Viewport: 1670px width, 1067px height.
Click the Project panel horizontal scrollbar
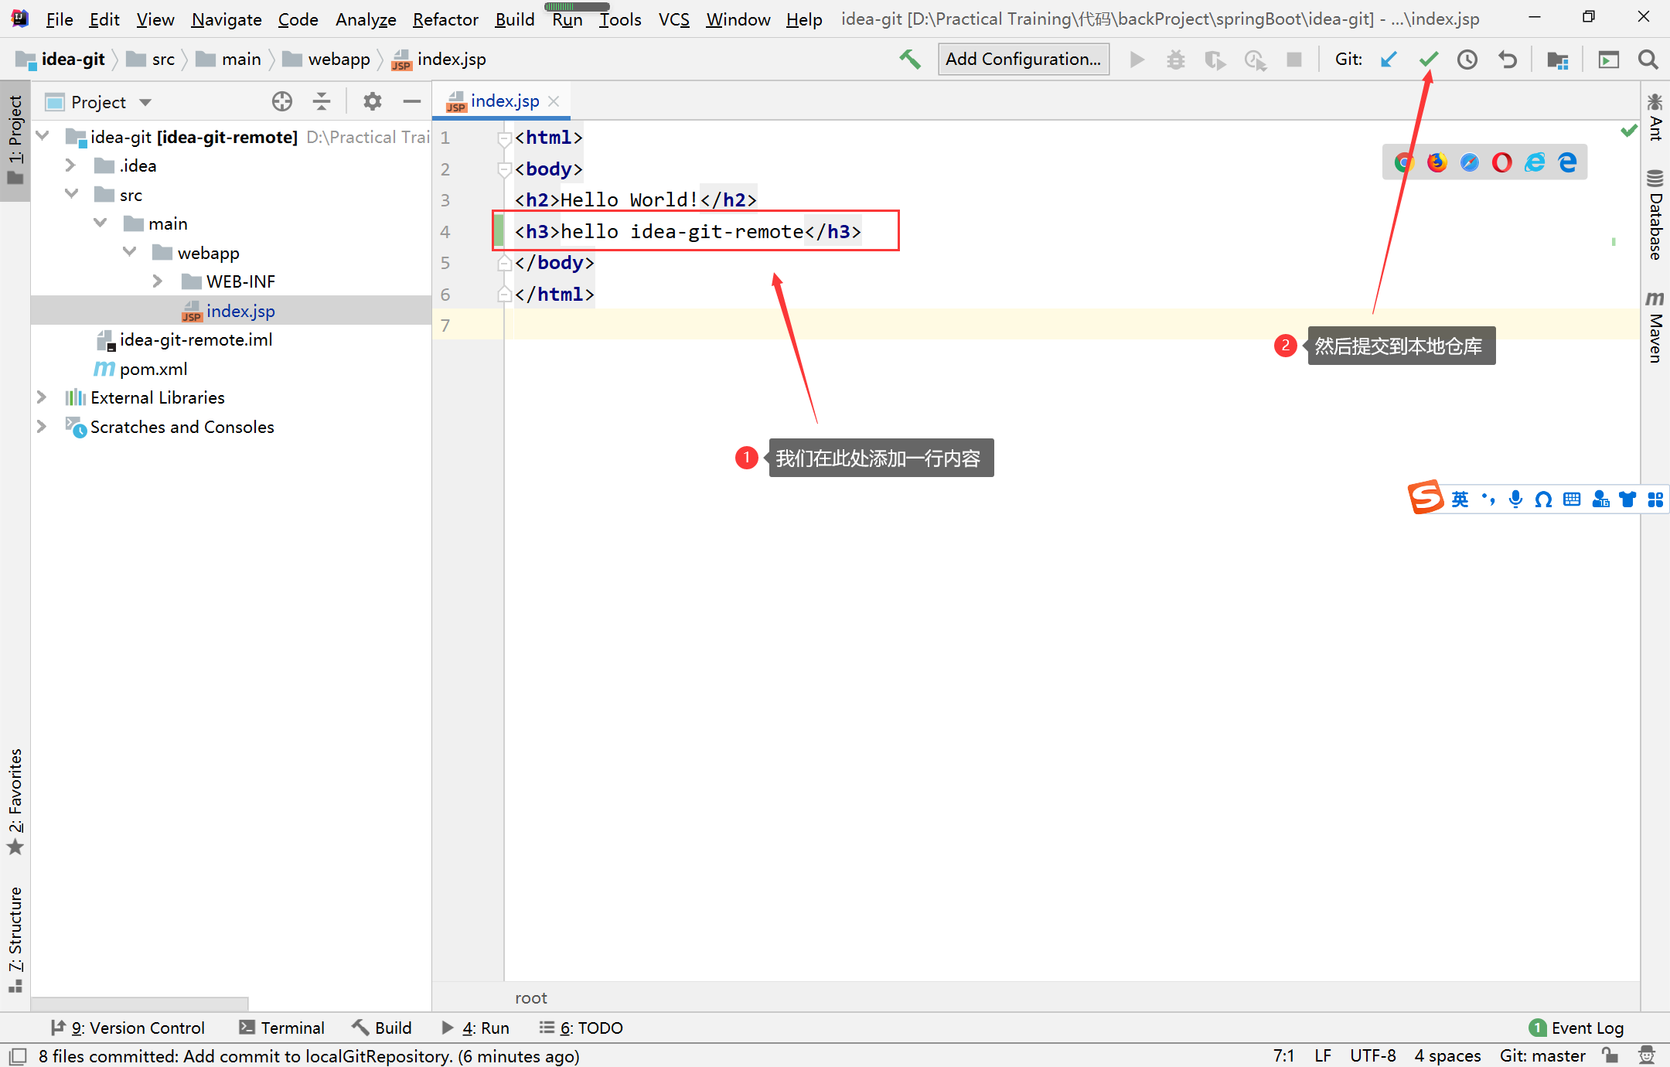click(x=140, y=1004)
